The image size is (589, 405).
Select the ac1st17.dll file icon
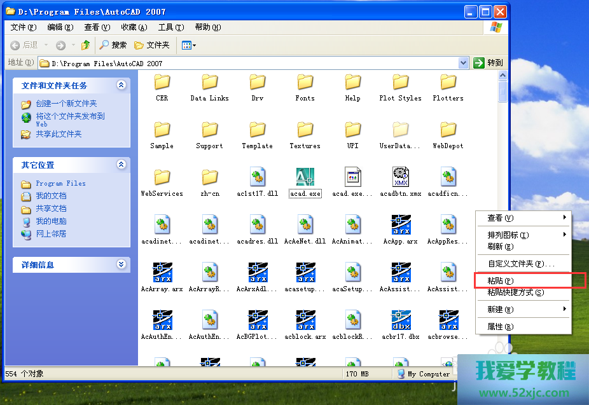coord(257,177)
